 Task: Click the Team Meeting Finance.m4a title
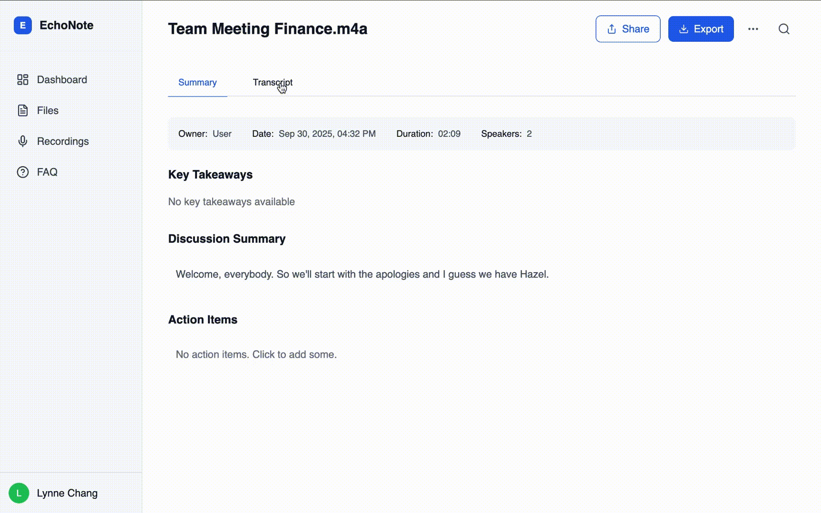pos(268,29)
